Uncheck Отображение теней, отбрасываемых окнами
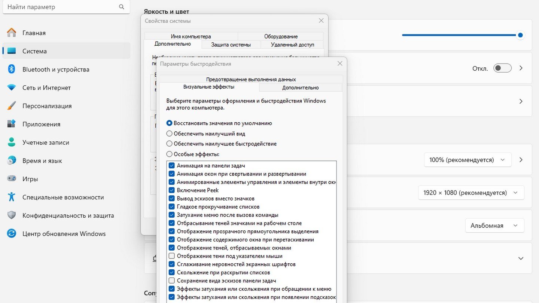This screenshot has width=539, height=303. (x=172, y=248)
